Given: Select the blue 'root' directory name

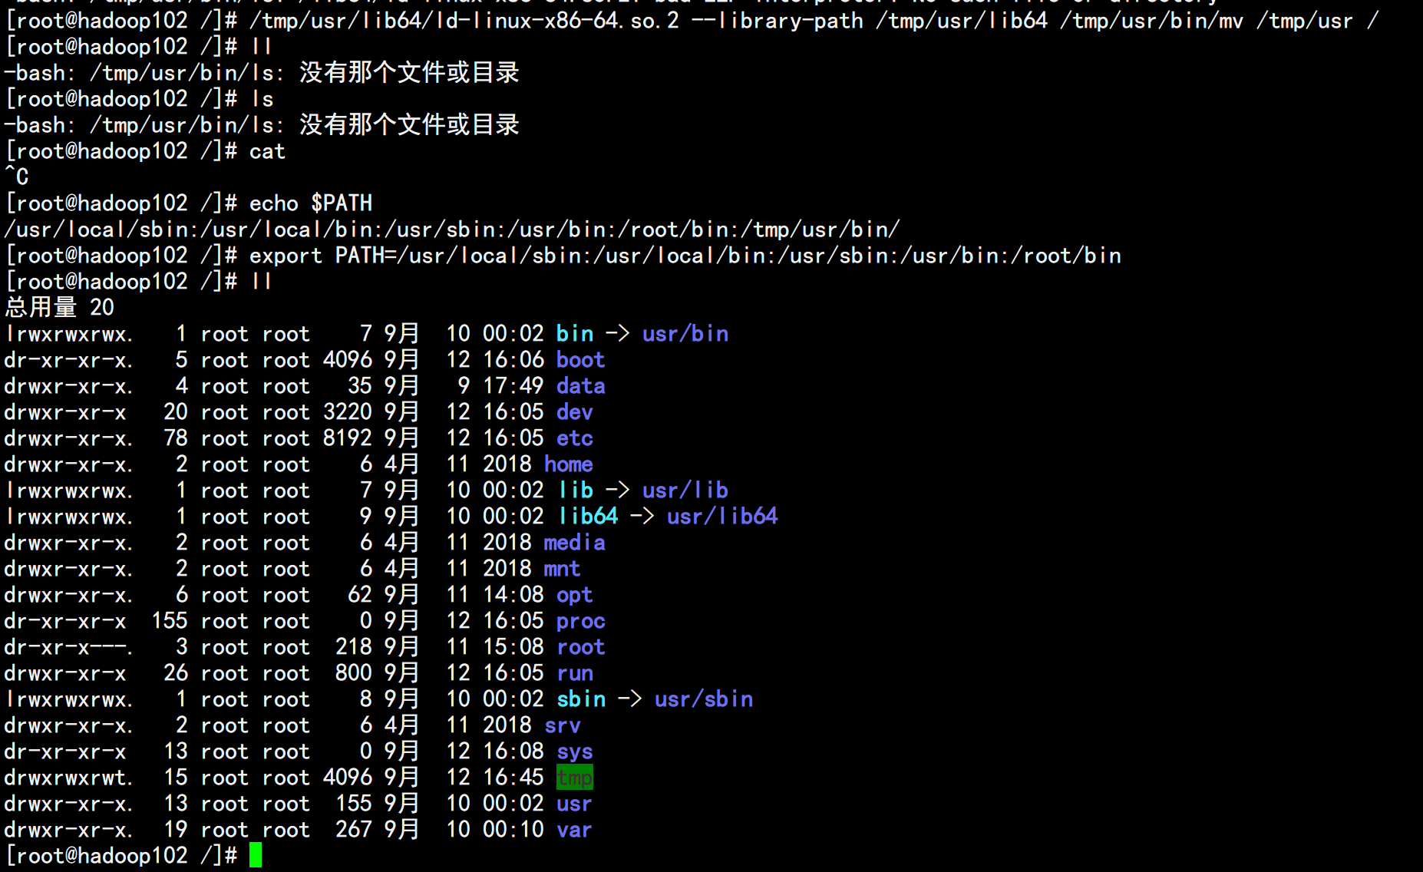Looking at the screenshot, I should (x=581, y=647).
